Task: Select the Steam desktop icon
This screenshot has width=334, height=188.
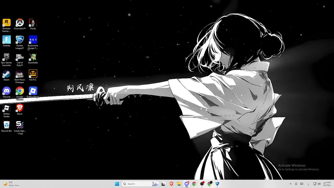Action: tap(7, 75)
